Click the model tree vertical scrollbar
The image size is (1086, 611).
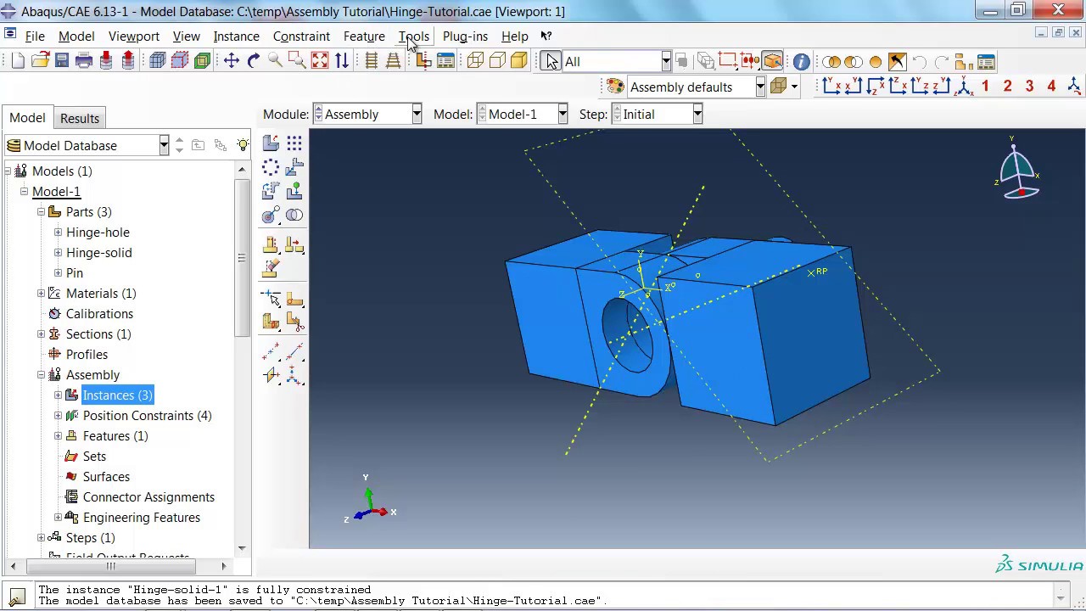[x=242, y=258]
